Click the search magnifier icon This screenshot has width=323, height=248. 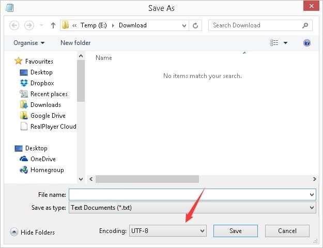tap(305, 25)
